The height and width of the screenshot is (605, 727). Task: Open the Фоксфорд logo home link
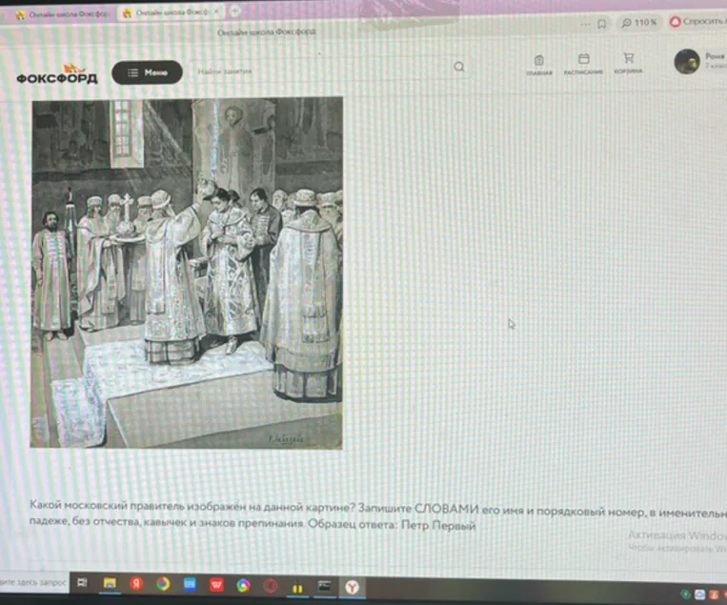click(57, 74)
